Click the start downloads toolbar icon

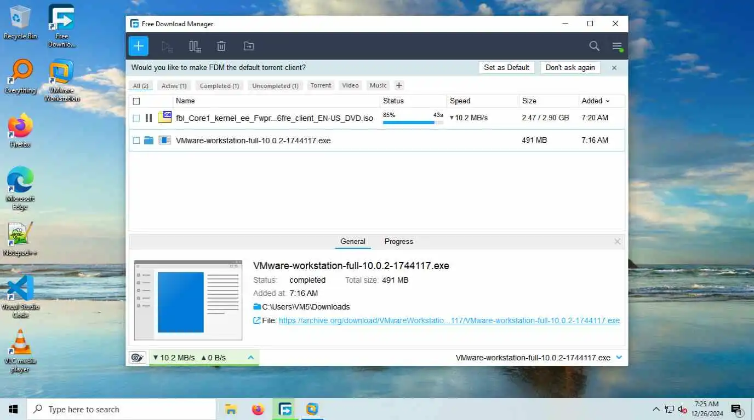(167, 46)
